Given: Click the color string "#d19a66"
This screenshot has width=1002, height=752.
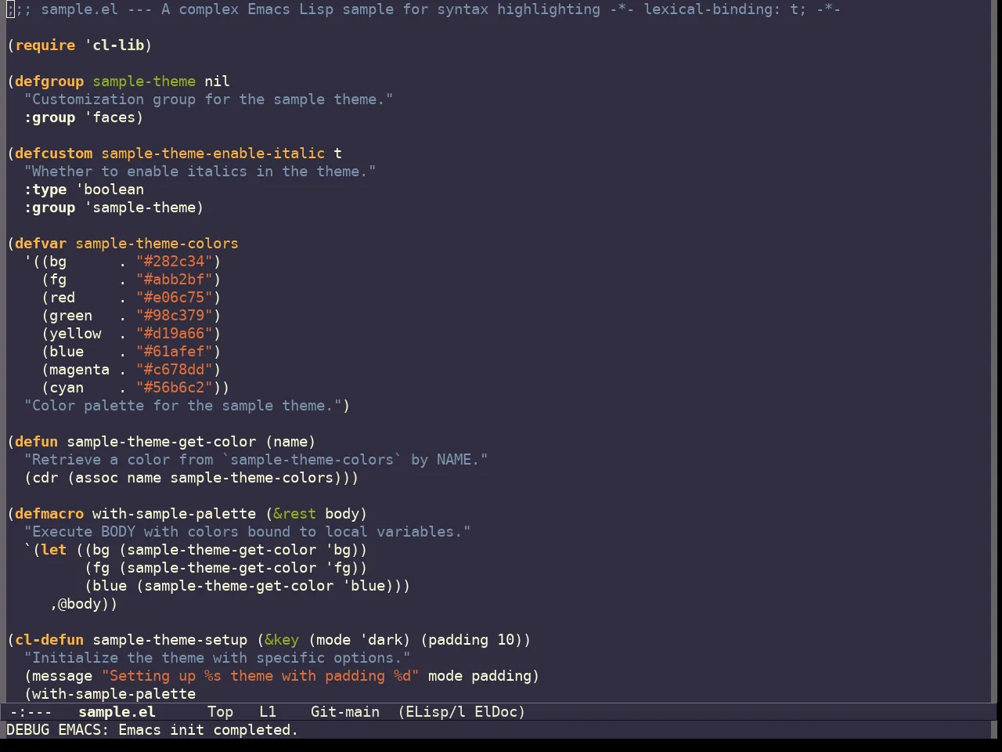Looking at the screenshot, I should pyautogui.click(x=174, y=334).
